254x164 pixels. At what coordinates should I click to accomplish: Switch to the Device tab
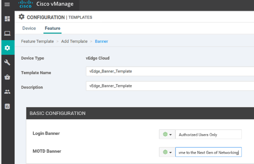29,28
